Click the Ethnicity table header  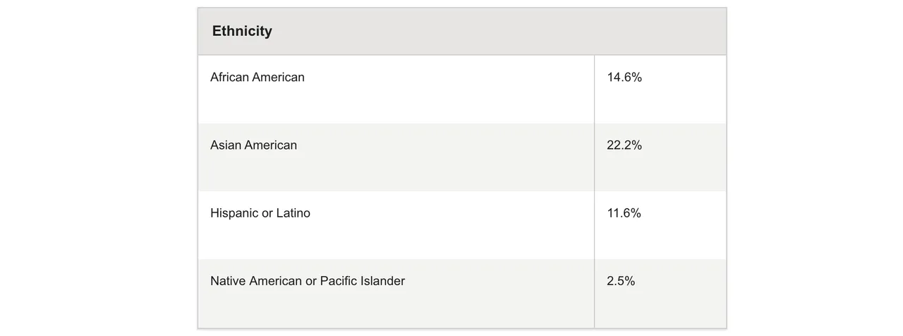click(242, 31)
